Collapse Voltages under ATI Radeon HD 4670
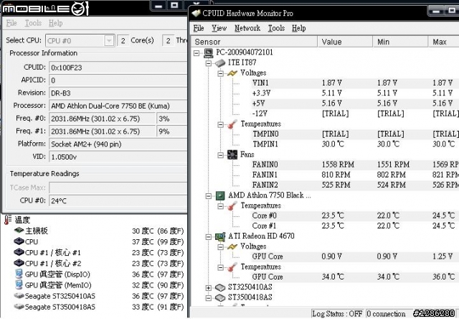Screen dimensions: 459x319 coord(220,247)
